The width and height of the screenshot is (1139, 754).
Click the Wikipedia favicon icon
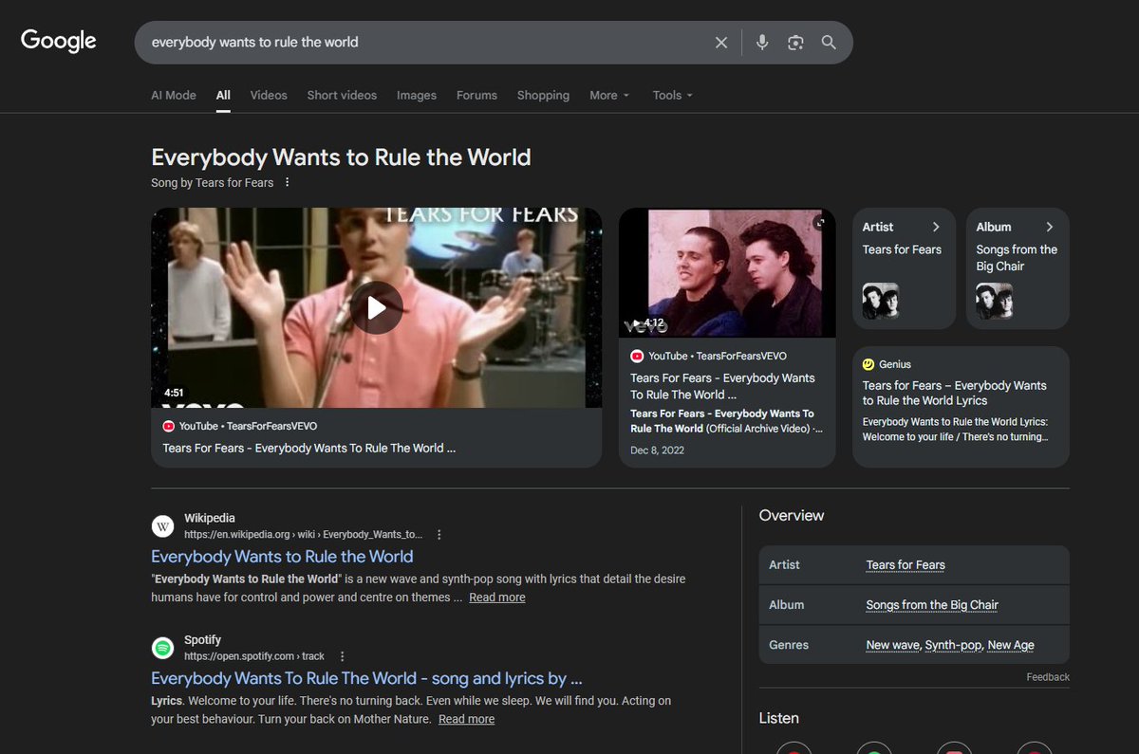pyautogui.click(x=163, y=526)
